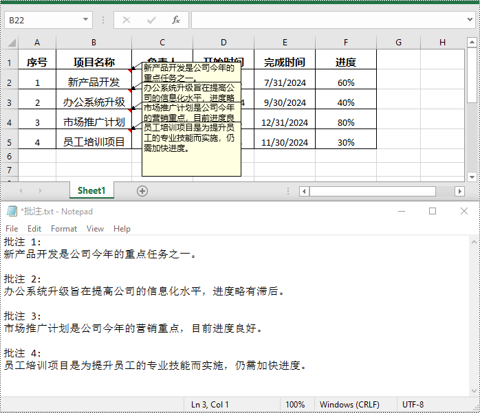Click the Cancel (X) formula bar icon
This screenshot has width=480, height=413.
[x=127, y=20]
